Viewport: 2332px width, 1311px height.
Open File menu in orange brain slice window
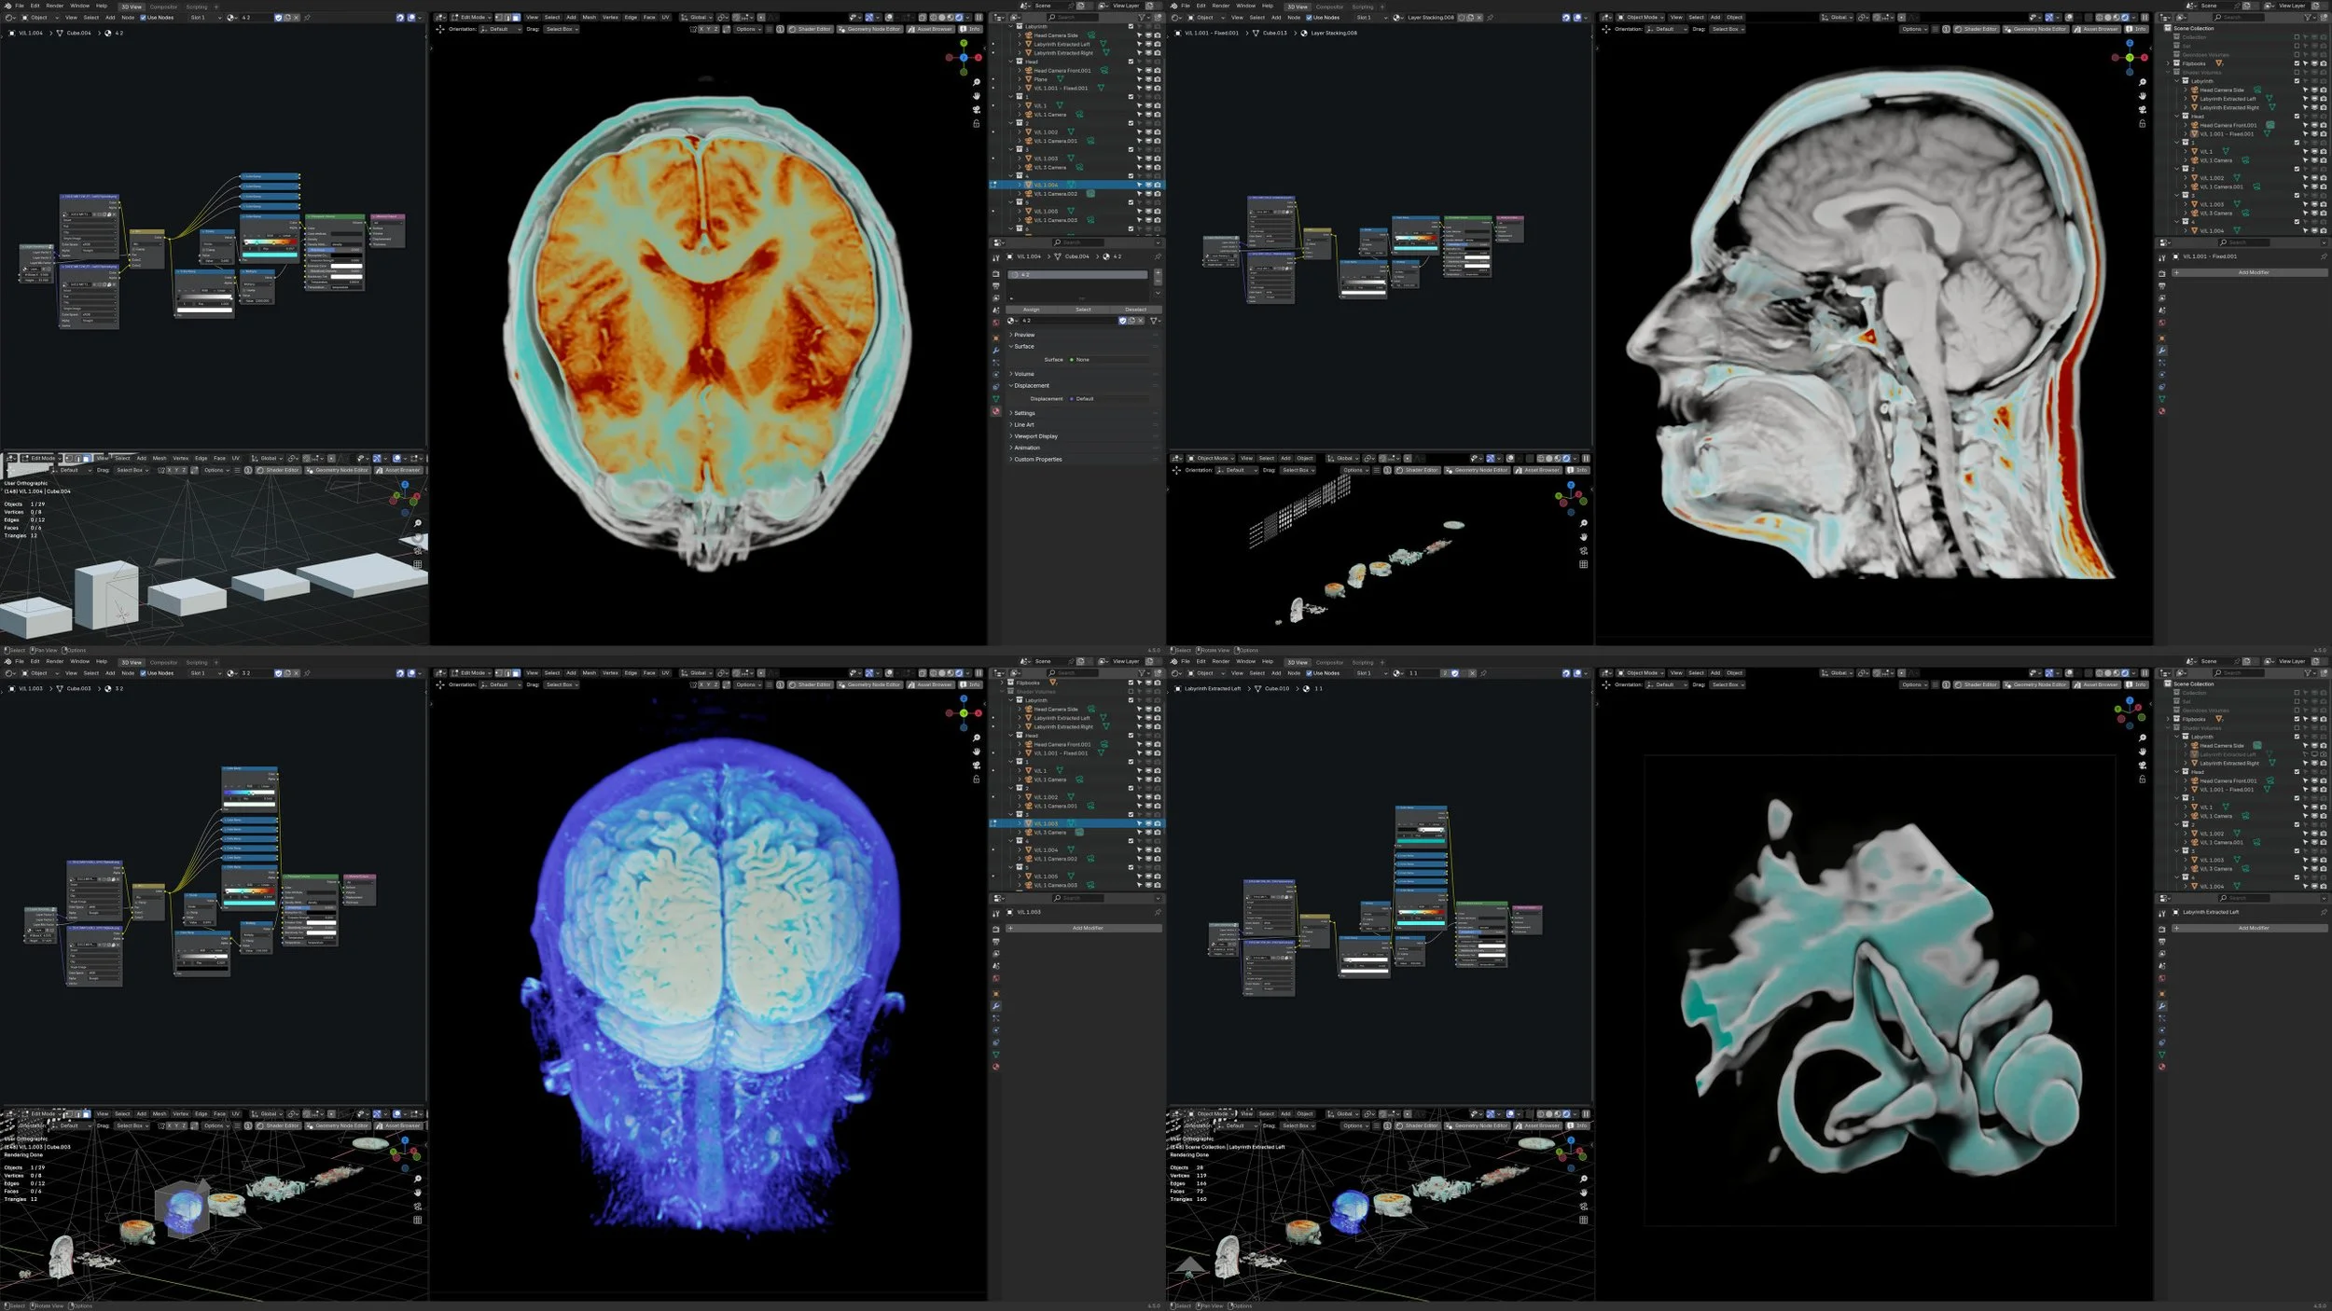[20, 6]
